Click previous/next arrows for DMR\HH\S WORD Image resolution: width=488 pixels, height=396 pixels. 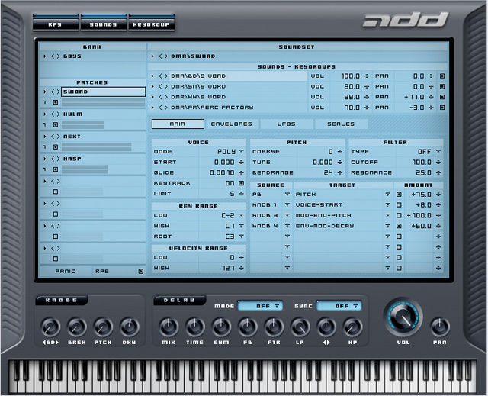click(x=163, y=97)
